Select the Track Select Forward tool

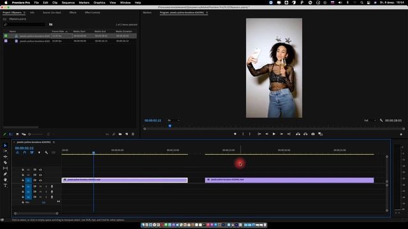pos(5,151)
